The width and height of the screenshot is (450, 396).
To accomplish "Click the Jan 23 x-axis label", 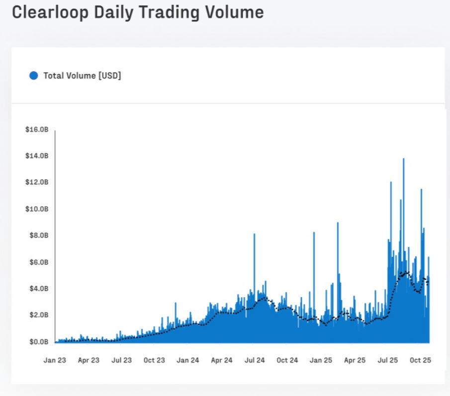I will (x=55, y=360).
